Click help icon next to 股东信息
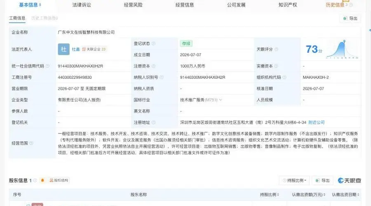 click(35, 180)
